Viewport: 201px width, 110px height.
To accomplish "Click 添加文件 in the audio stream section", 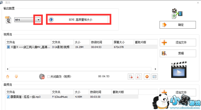I will 178,92.
